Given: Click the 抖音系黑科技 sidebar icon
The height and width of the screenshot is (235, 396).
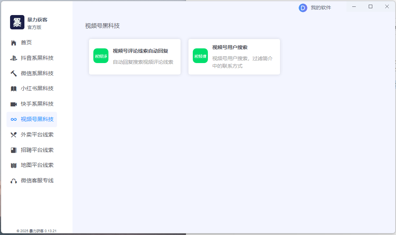Looking at the screenshot, I should pos(14,58).
